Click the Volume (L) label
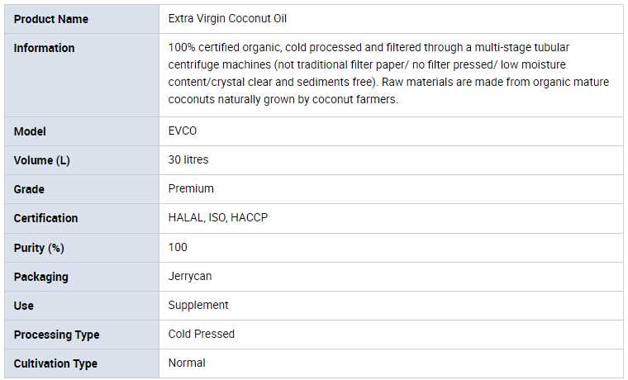628x380 pixels. 42,160
